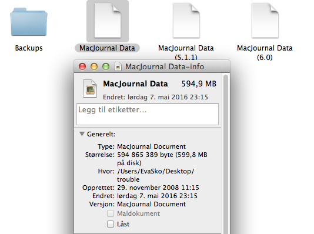Select the highlighted MacJournal Data file icon
Image resolution: width=314 pixels, height=234 pixels.
108,21
